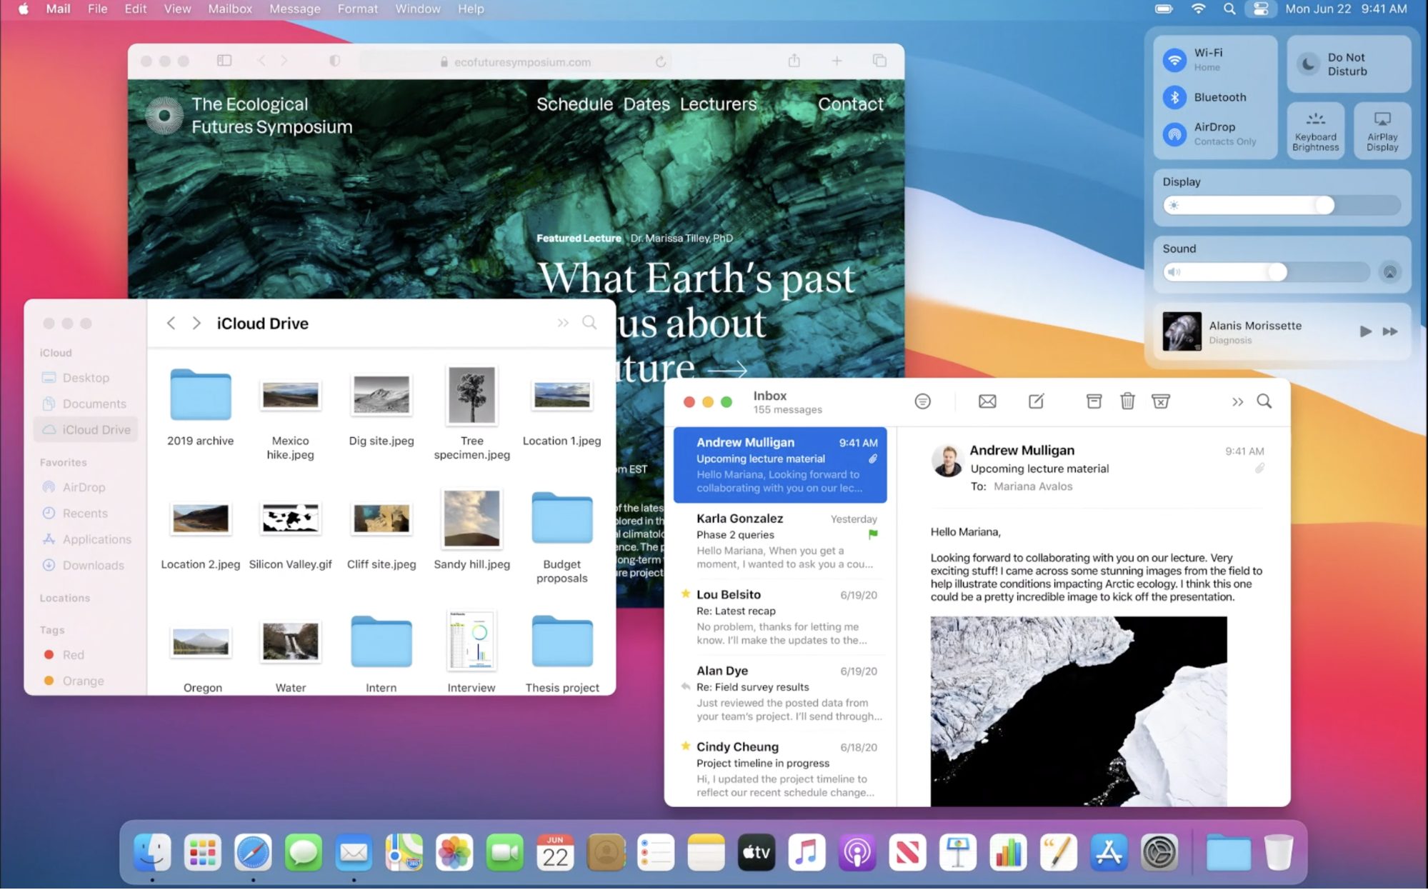Click the search magnifier in Mail toolbar

tap(1264, 401)
